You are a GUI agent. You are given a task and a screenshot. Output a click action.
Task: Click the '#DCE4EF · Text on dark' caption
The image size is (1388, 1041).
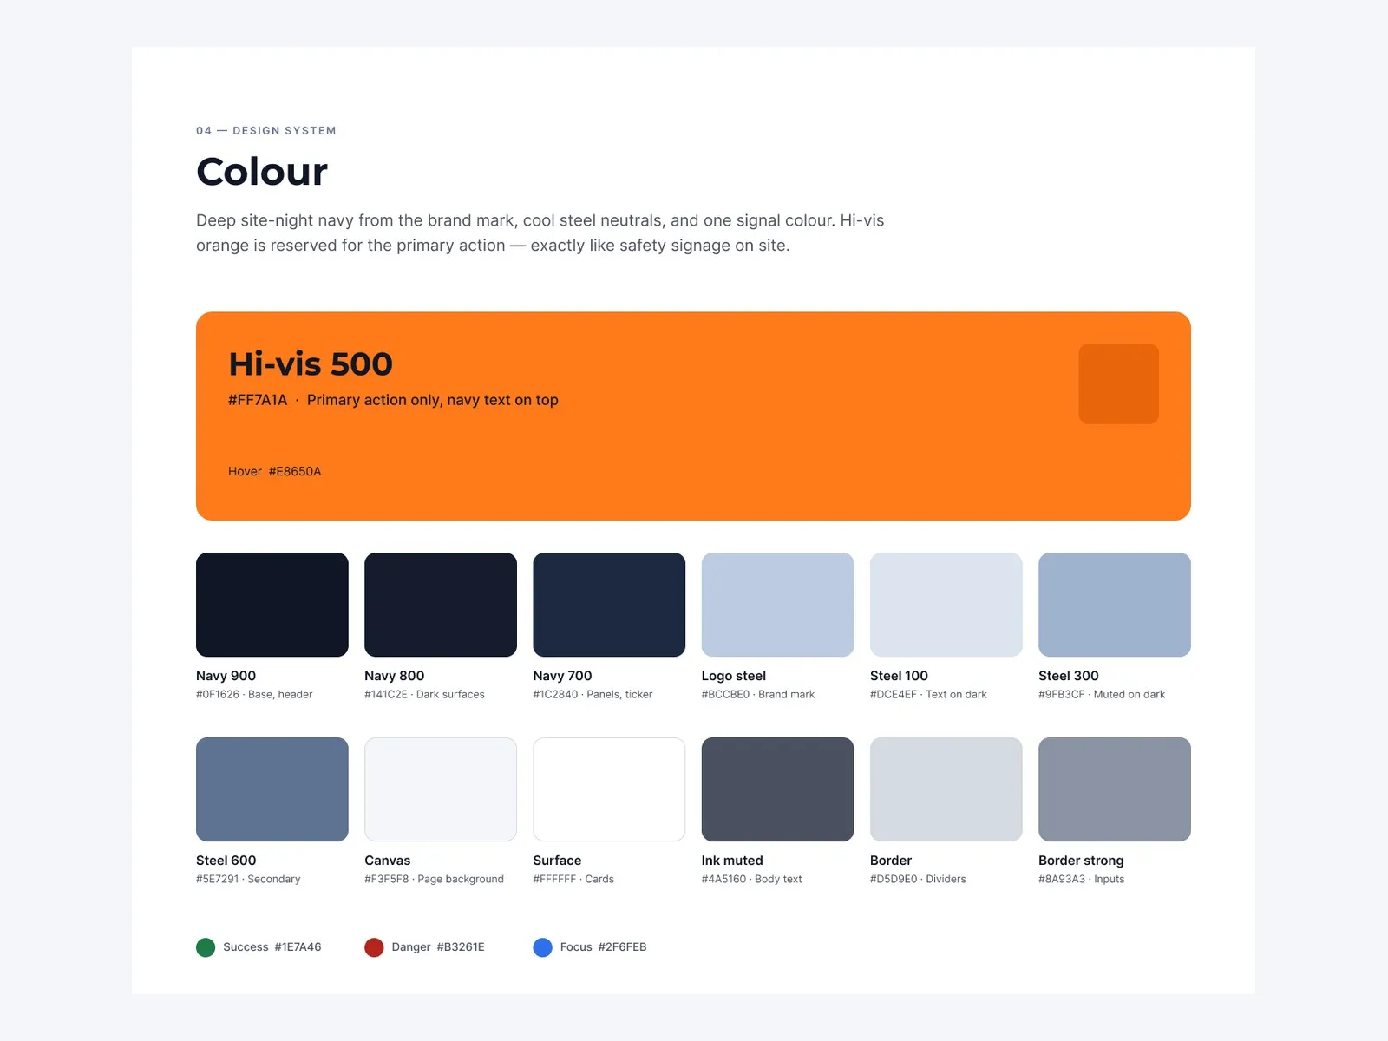coord(928,694)
